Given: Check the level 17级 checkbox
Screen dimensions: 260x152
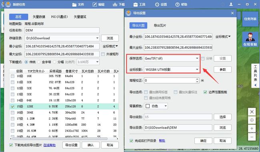Looking at the screenshot, I should (x=13, y=118).
